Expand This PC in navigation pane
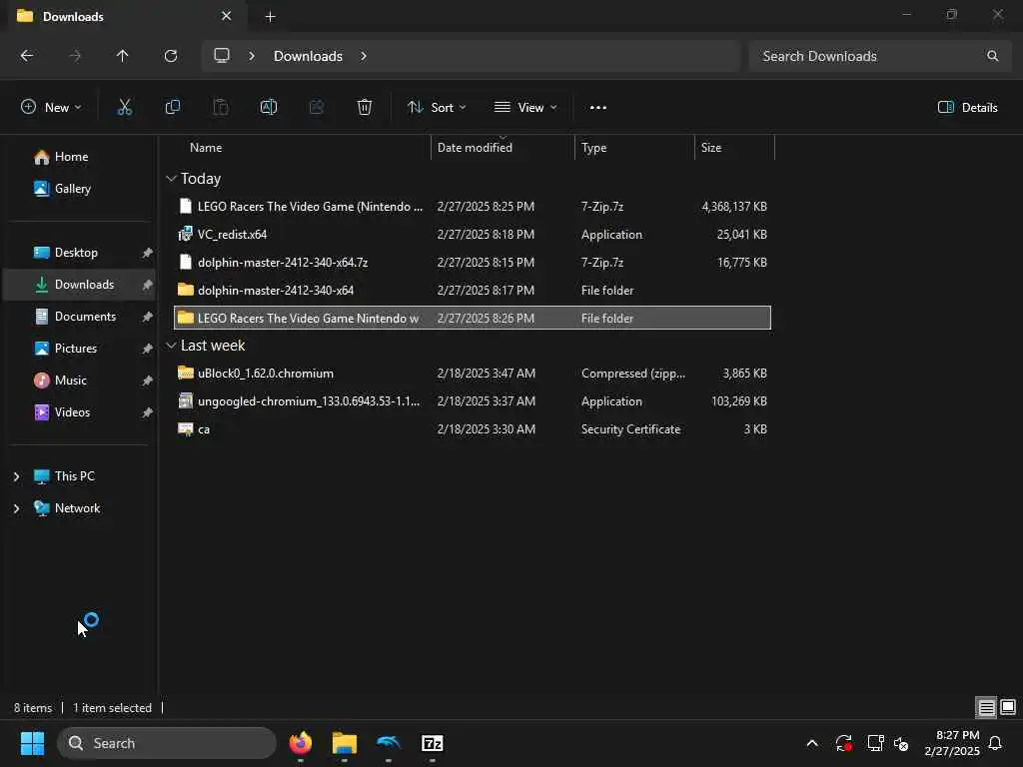 click(x=16, y=476)
